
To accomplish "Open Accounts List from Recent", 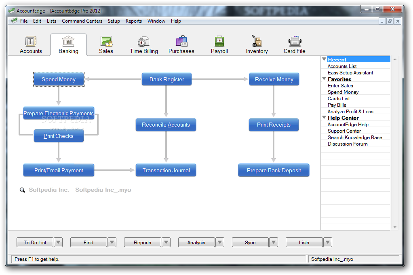I will pyautogui.click(x=342, y=66).
